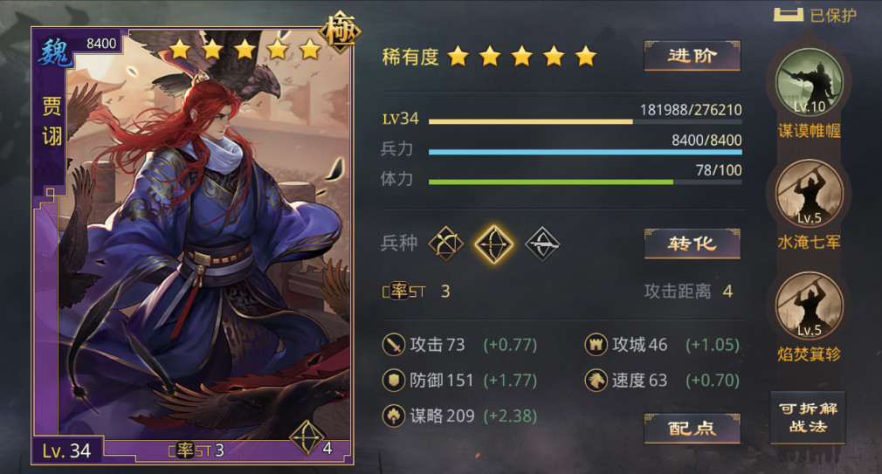882x474 pixels.
Task: Open the 谋谟帷幄 Lv.10 skill icon
Action: pos(809,82)
